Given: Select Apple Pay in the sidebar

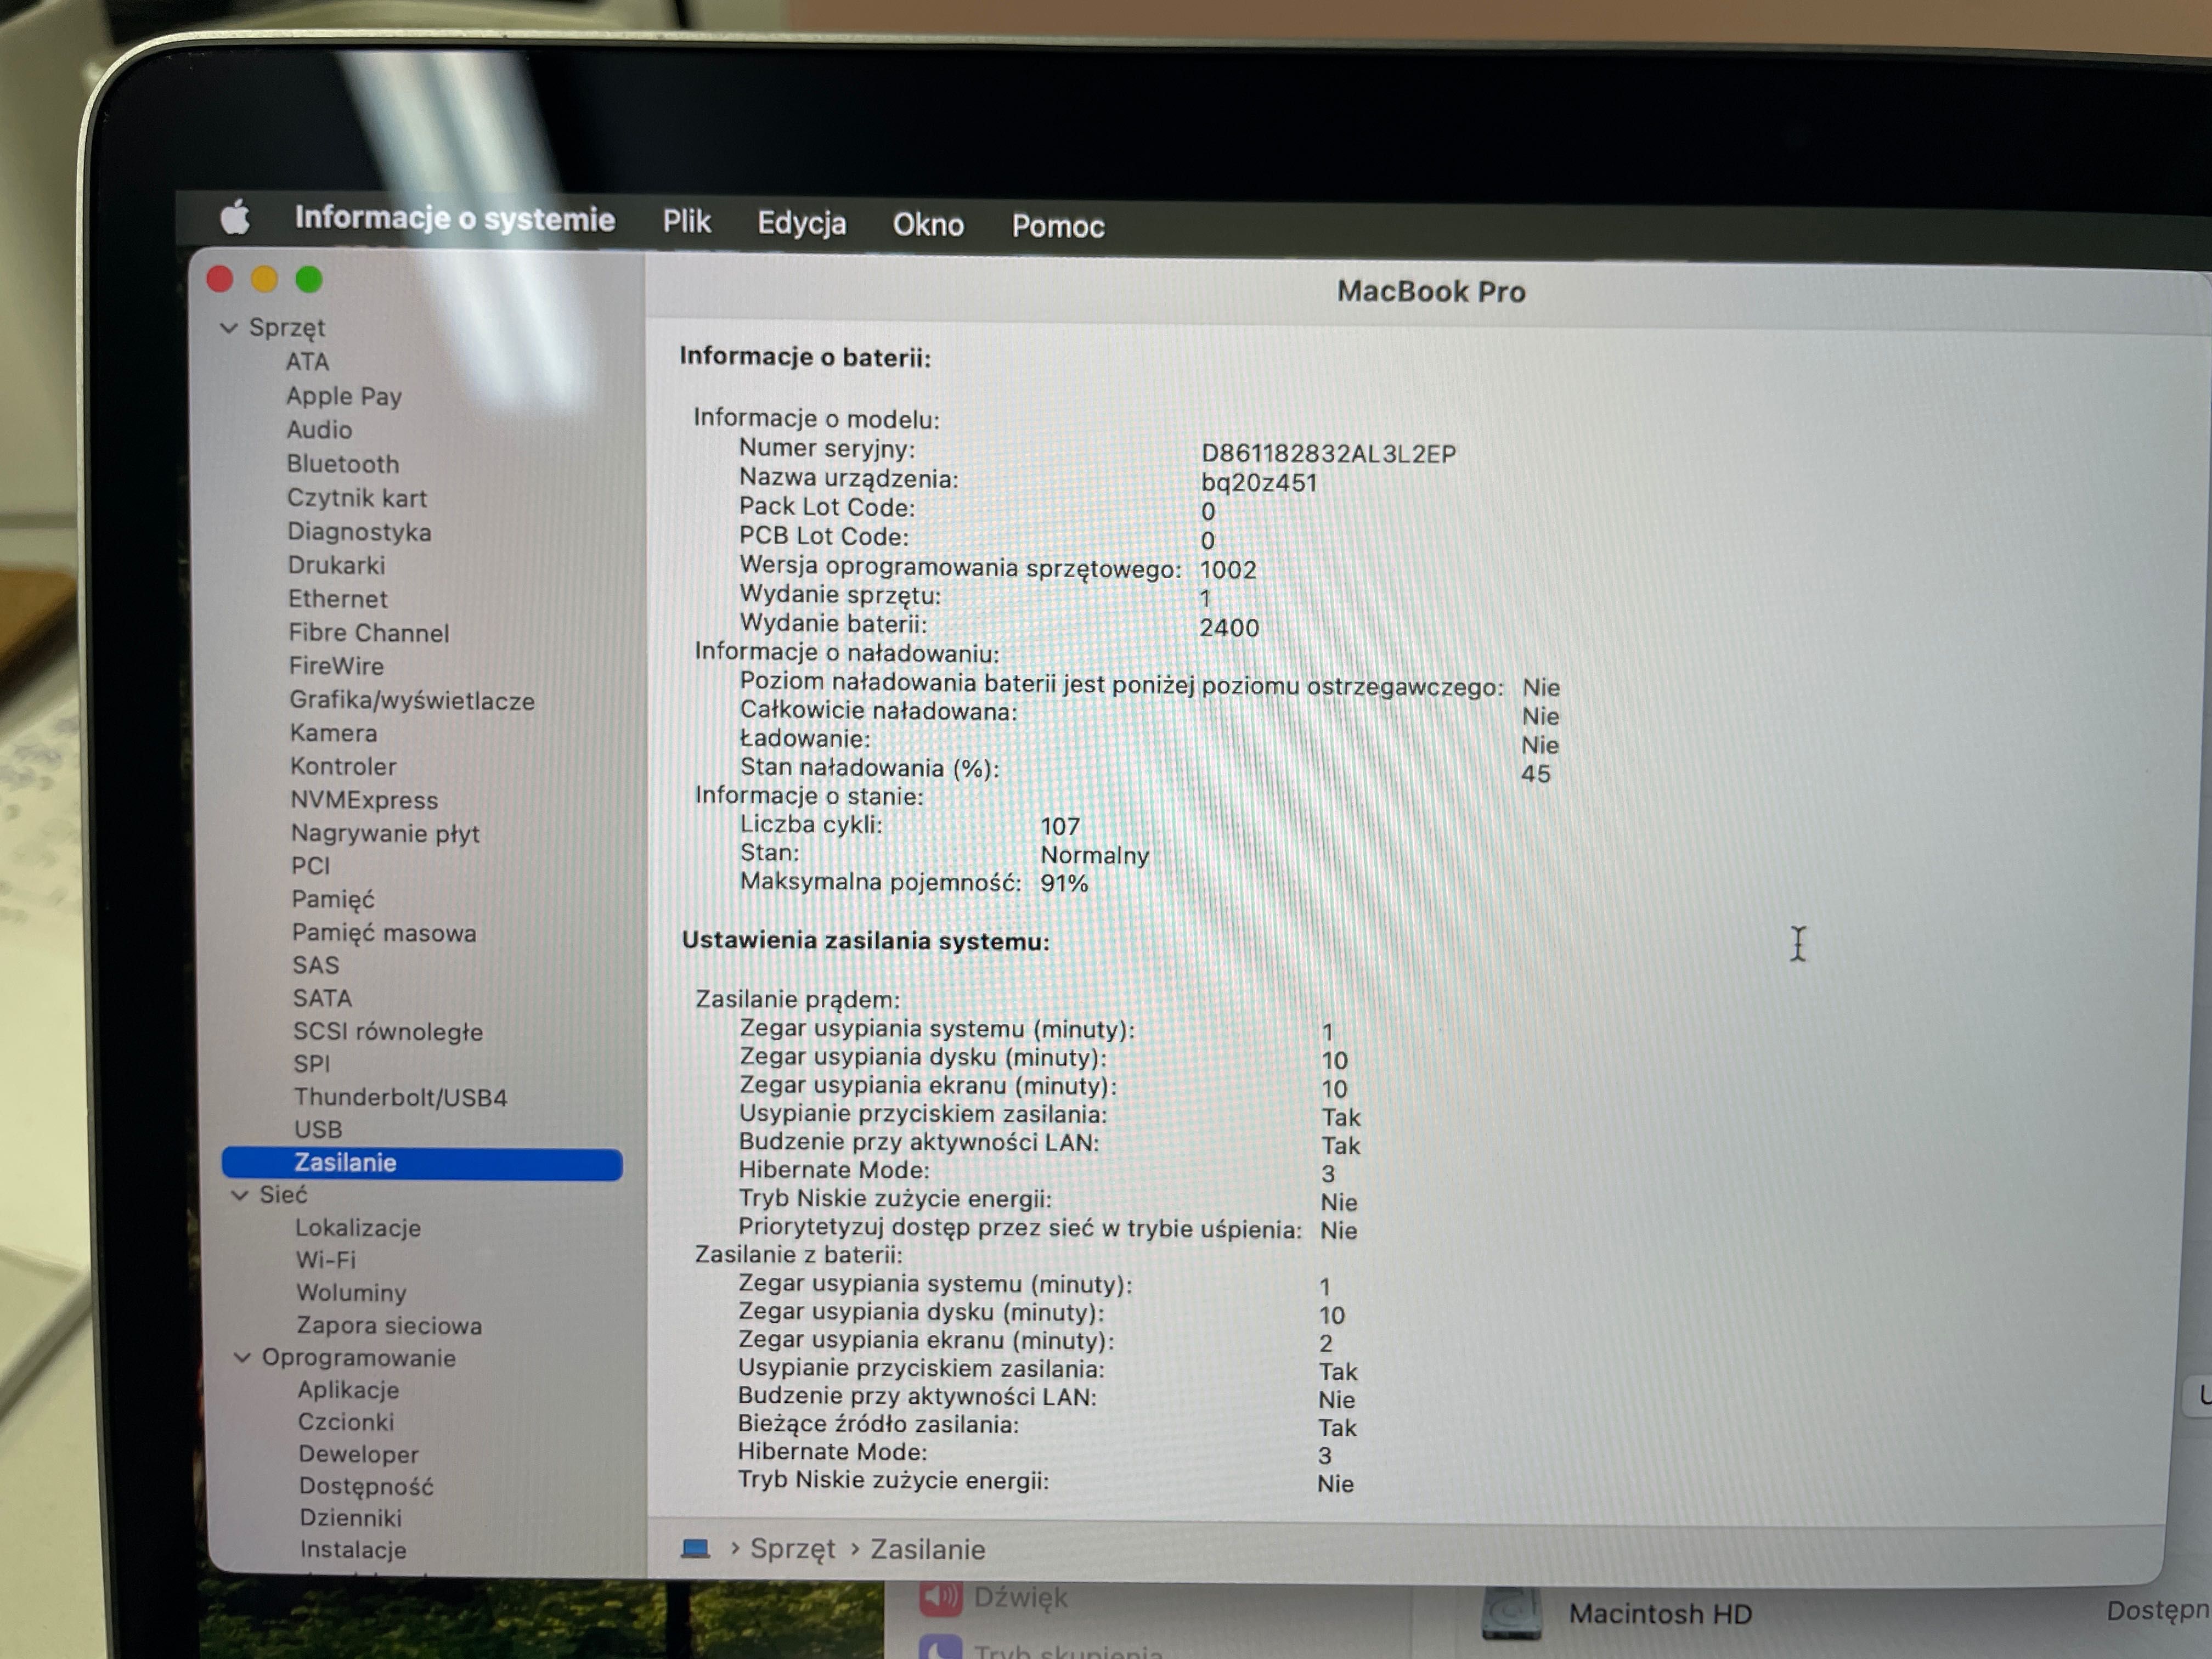Looking at the screenshot, I should [x=344, y=396].
